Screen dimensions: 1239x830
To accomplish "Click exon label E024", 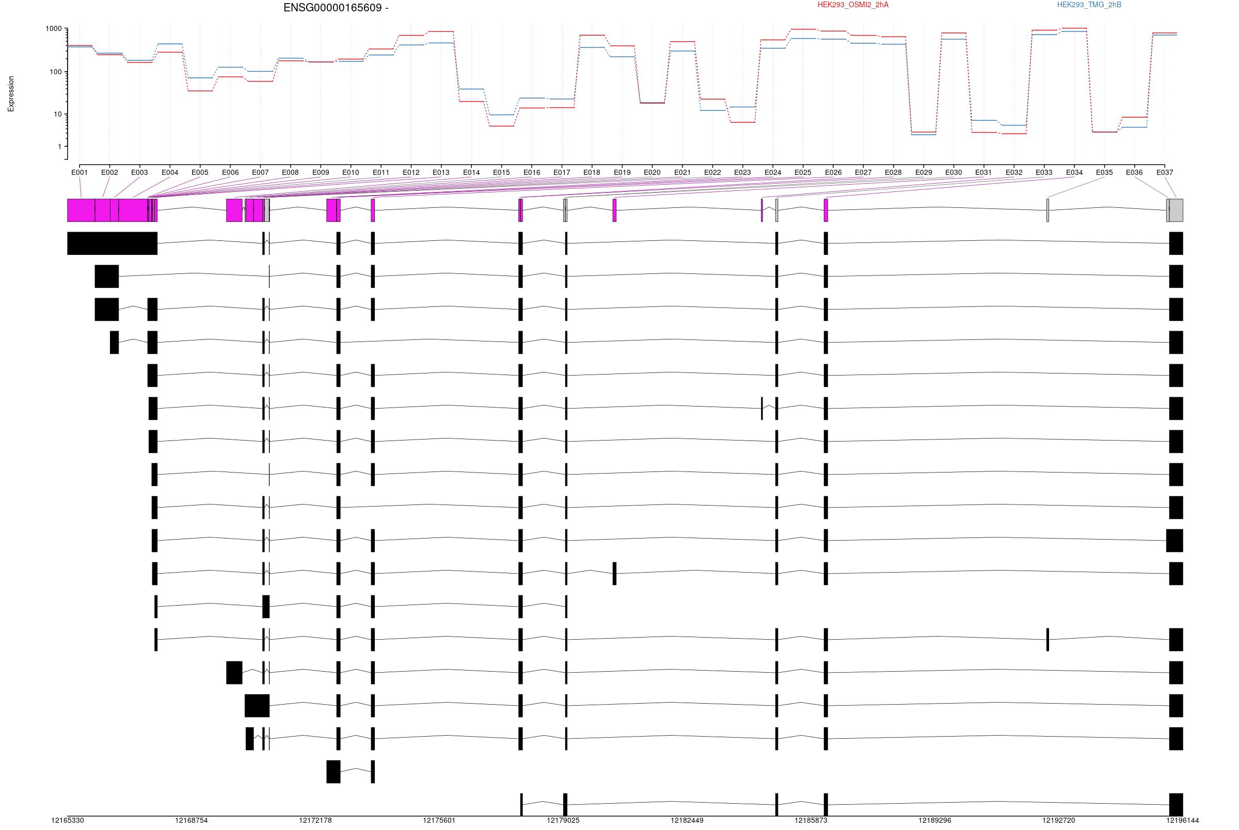I will (x=773, y=173).
